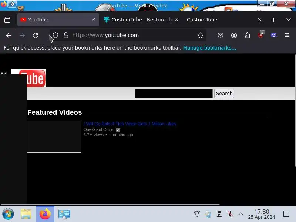Toggle the muted volume tray icon

coord(230,214)
